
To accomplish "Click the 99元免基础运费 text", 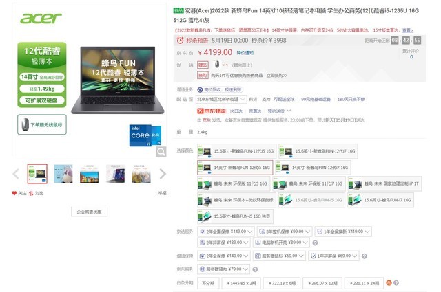I will click(316, 100).
